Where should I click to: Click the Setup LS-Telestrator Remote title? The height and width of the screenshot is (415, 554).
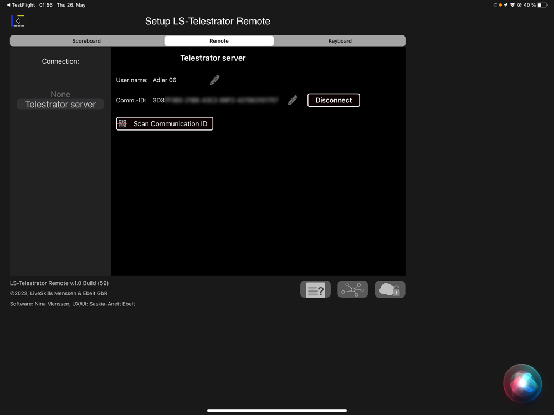[208, 21]
